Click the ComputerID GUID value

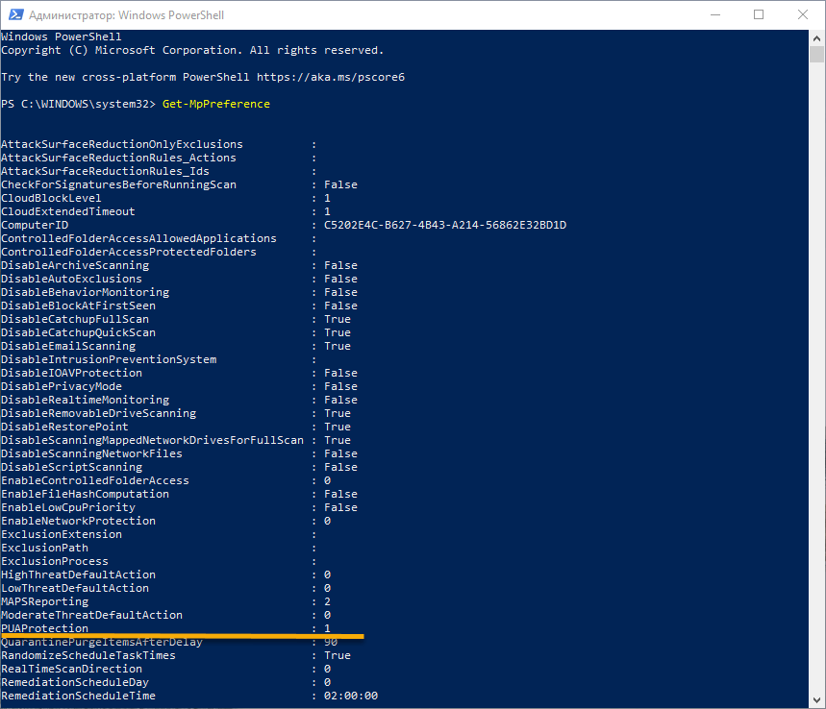point(445,225)
